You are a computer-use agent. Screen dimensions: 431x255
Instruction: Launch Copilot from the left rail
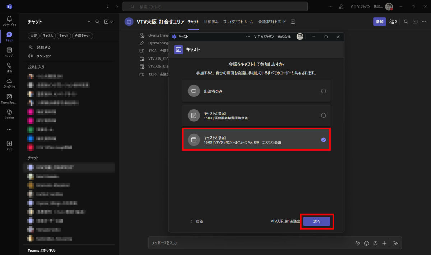tap(9, 114)
